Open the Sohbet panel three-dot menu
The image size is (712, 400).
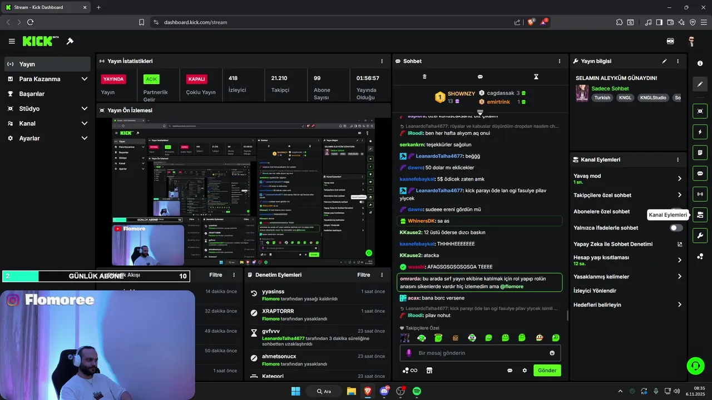point(560,61)
